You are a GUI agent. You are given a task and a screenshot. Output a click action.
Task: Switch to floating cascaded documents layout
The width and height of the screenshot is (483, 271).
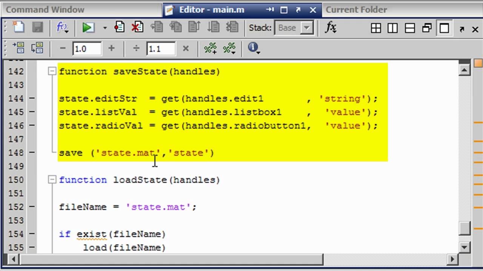(427, 28)
